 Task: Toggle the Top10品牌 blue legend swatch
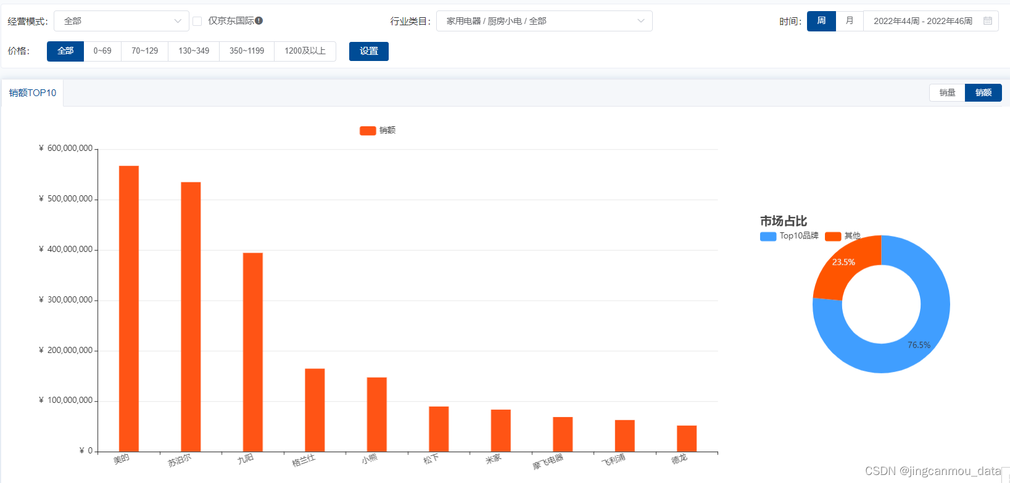768,236
